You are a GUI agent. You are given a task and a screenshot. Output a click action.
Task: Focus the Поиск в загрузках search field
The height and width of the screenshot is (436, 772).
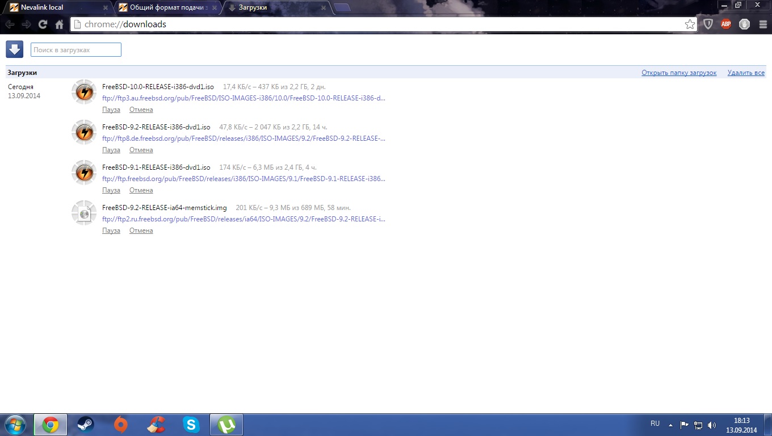pos(76,50)
